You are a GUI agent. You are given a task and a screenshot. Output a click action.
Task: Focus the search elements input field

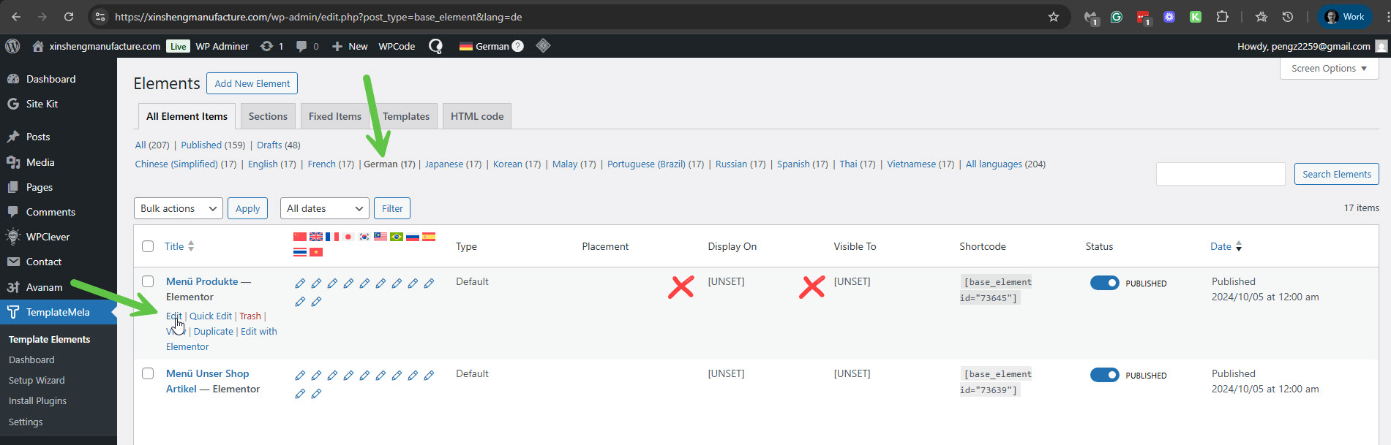tap(1221, 174)
